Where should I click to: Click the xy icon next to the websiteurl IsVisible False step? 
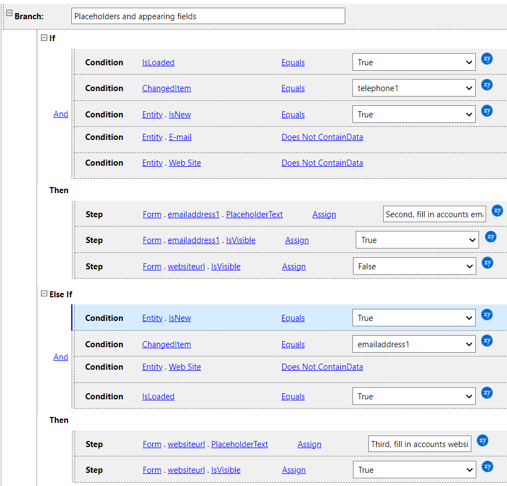(487, 263)
